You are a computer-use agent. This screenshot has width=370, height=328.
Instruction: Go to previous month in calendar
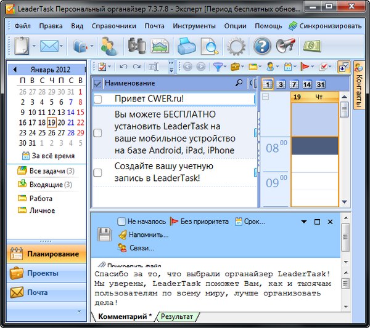(14, 69)
